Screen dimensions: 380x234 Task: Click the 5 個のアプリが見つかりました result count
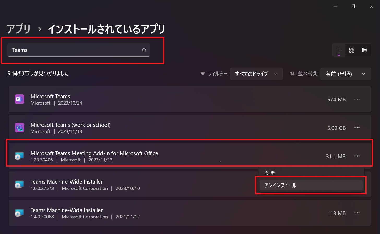pos(38,74)
